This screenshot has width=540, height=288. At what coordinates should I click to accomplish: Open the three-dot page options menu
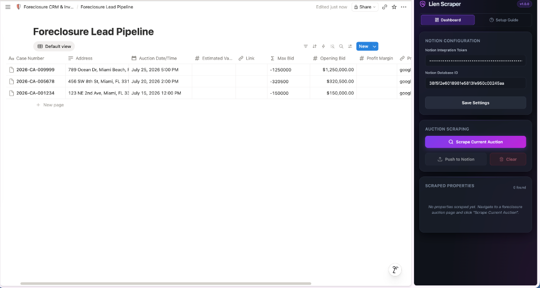[403, 7]
